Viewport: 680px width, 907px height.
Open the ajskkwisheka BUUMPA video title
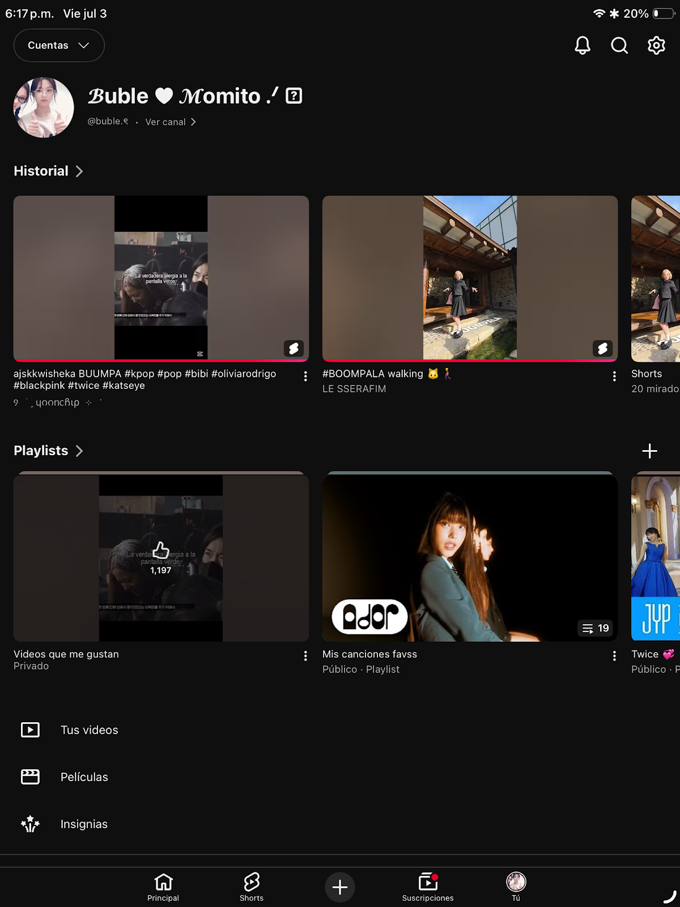(x=145, y=379)
